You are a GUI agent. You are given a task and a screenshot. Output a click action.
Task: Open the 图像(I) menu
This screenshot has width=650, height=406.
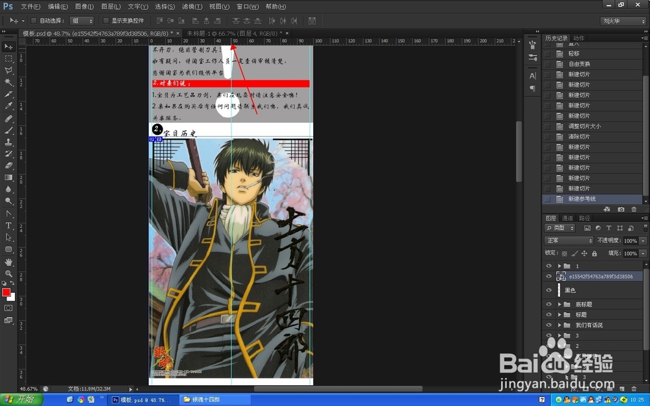[x=84, y=6]
